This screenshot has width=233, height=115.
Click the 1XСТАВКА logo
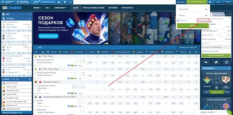pyautogui.click(x=12, y=8)
